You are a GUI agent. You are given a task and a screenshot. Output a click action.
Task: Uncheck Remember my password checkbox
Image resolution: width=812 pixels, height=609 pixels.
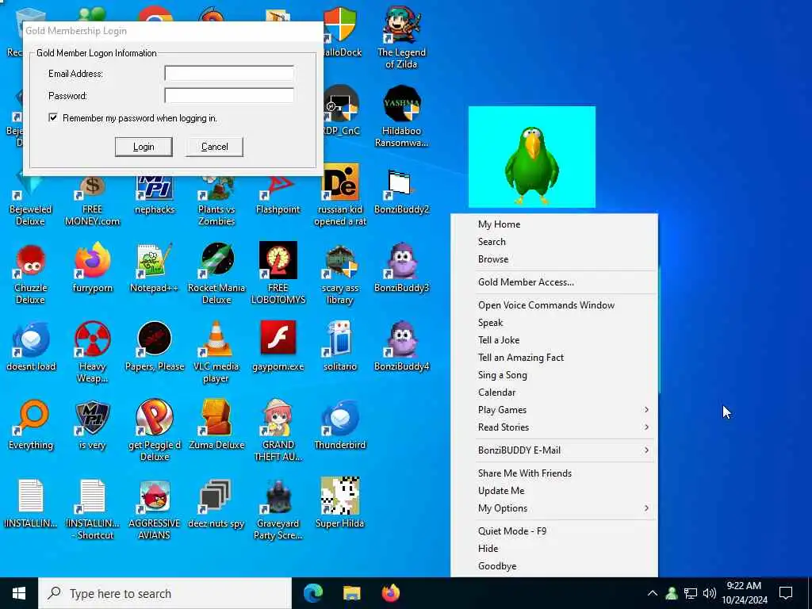[x=53, y=117]
